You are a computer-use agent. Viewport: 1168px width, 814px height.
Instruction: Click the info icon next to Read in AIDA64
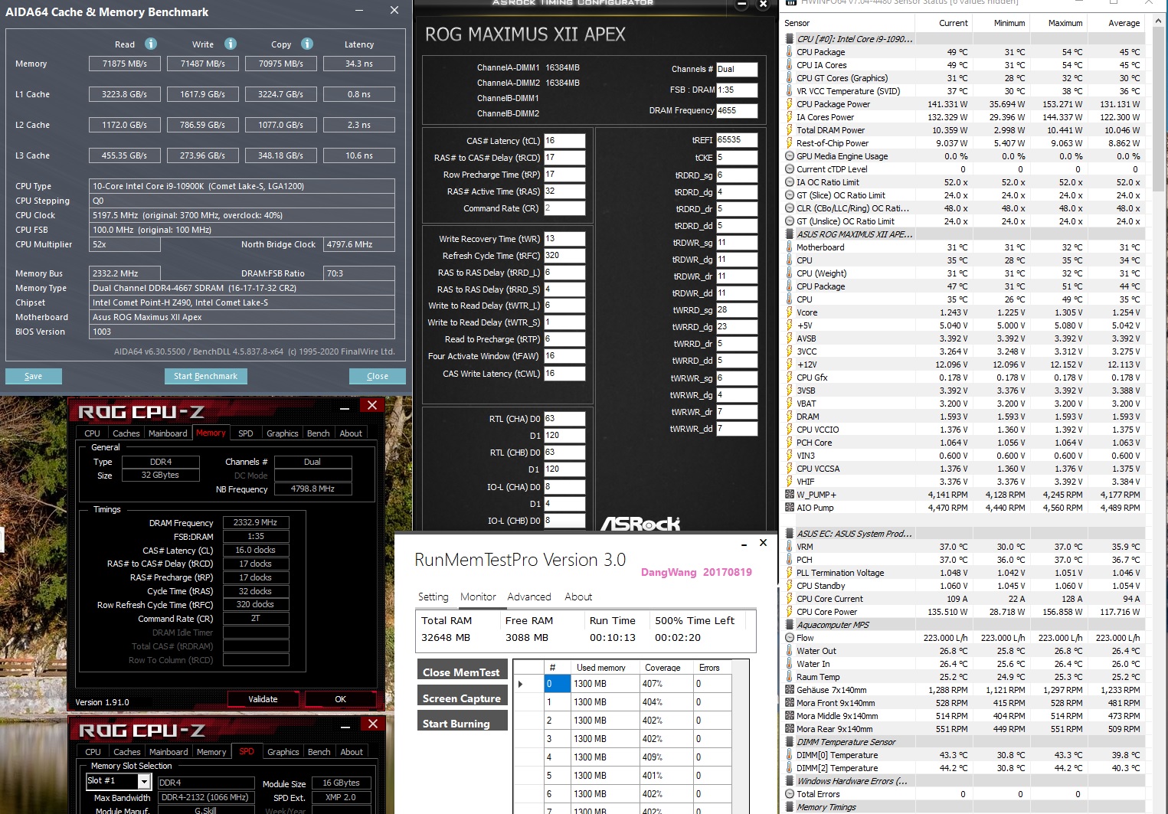pos(151,44)
